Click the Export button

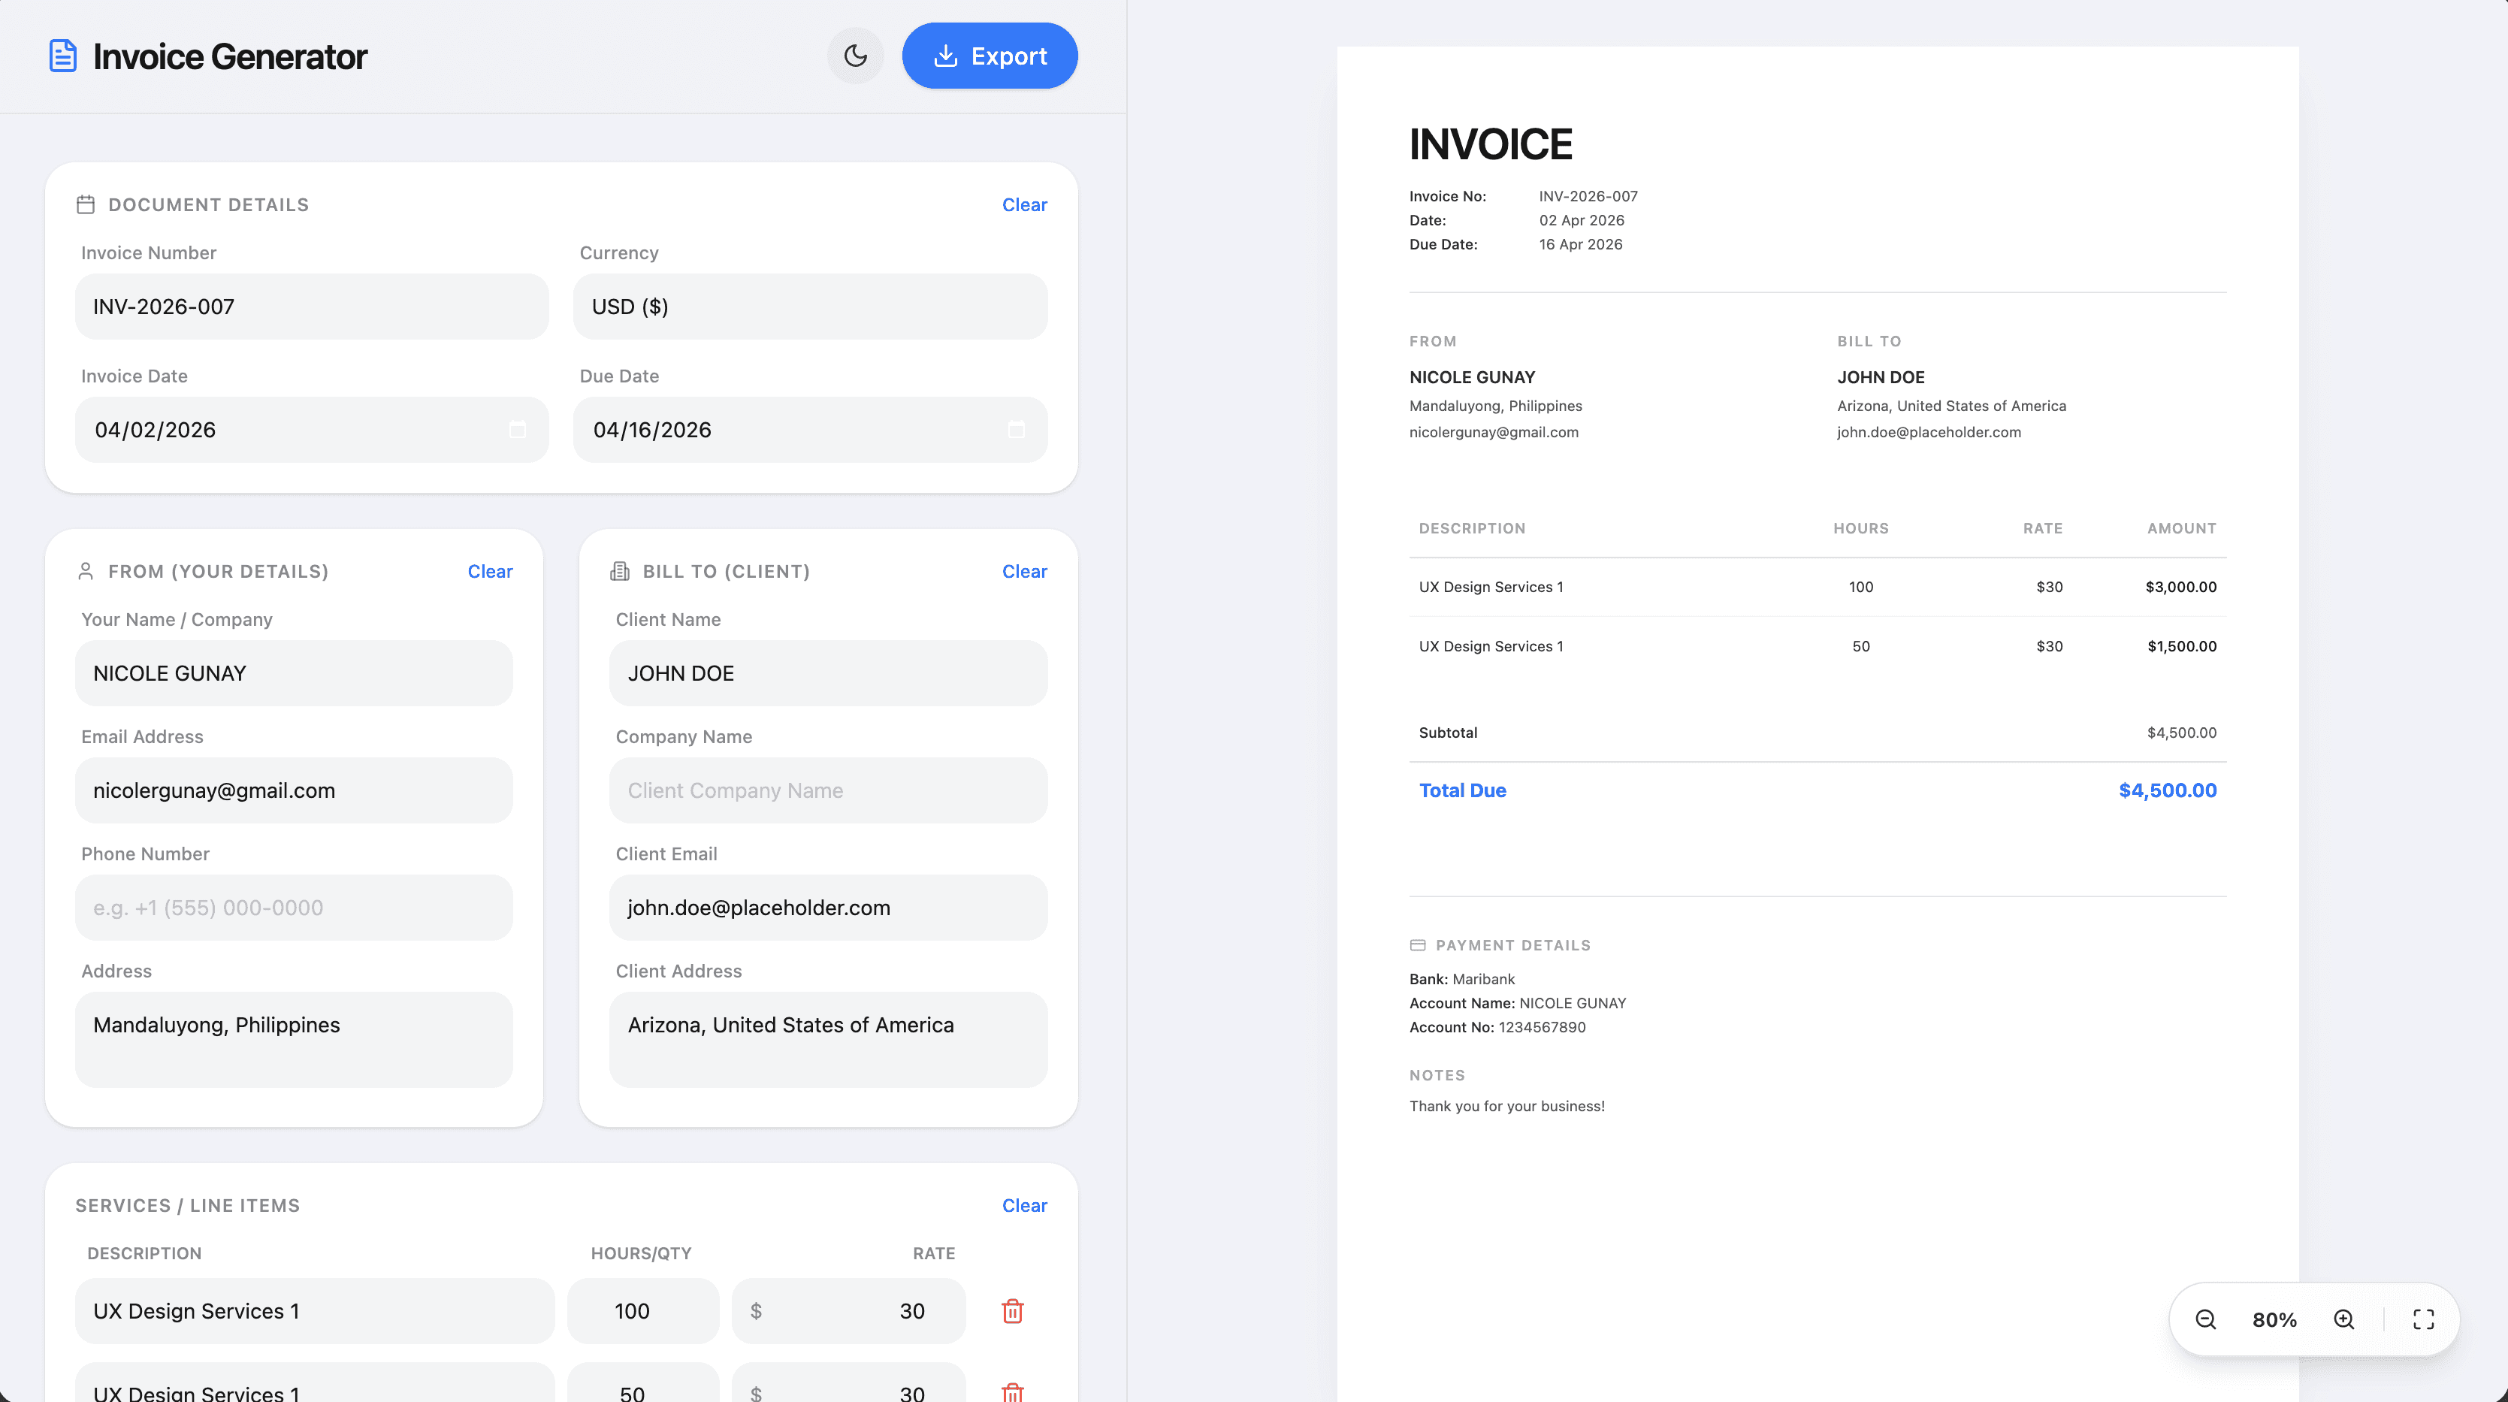[990, 56]
